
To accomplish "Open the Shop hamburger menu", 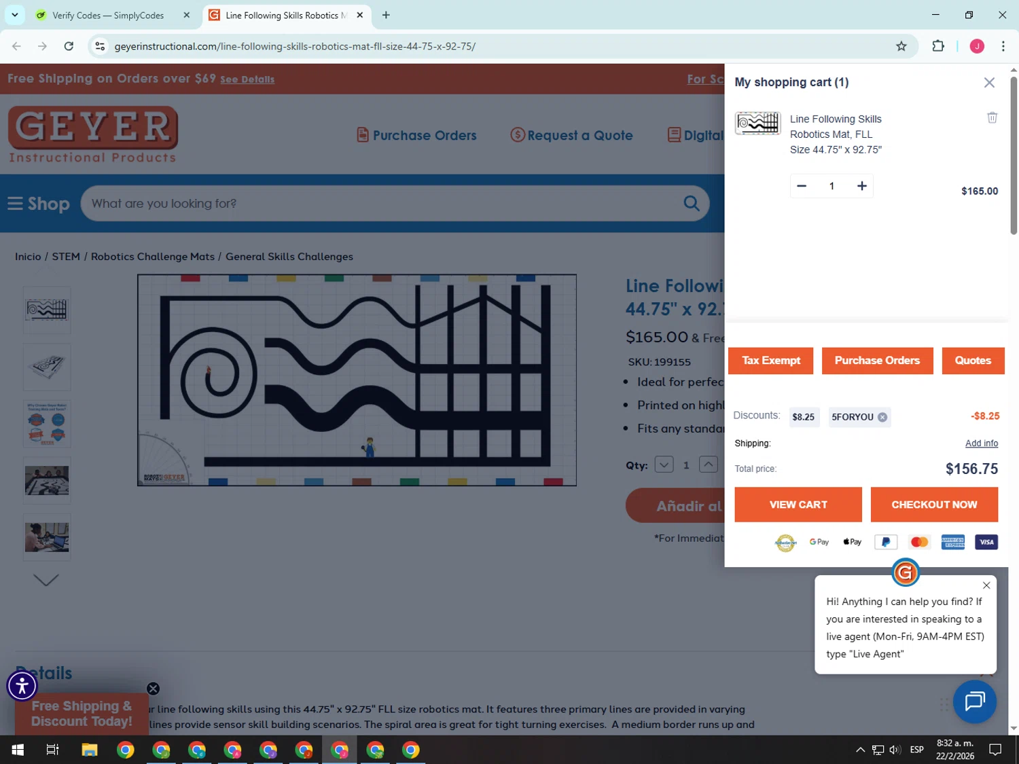I will tap(39, 204).
